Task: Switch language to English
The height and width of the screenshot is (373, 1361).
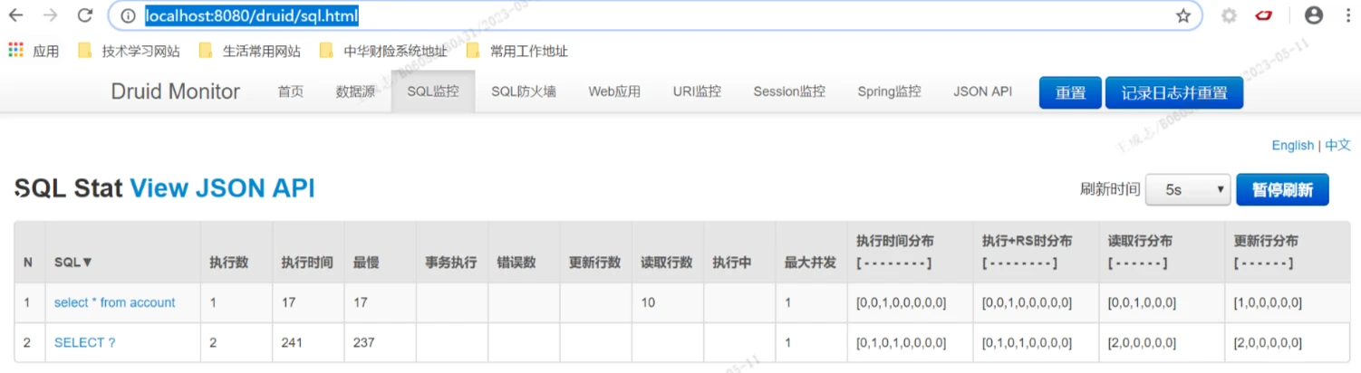Action: click(x=1292, y=145)
